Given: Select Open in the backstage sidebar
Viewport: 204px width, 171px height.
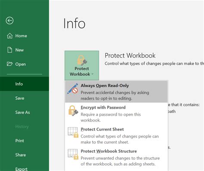Looking at the screenshot, I should (x=25, y=64).
